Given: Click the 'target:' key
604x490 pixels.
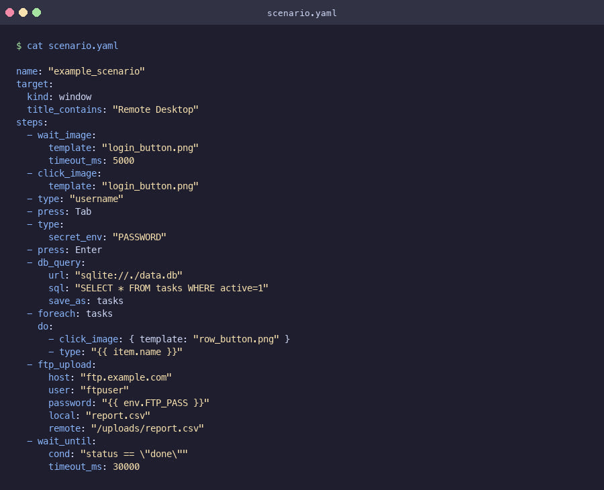Looking at the screenshot, I should coord(35,84).
